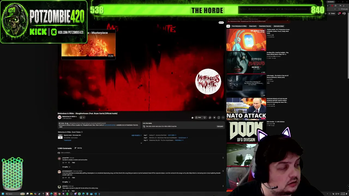Screen dimensions: 349x196
Task: Open the Masterpiece preview thumbnail overlay
Action: coord(89,44)
